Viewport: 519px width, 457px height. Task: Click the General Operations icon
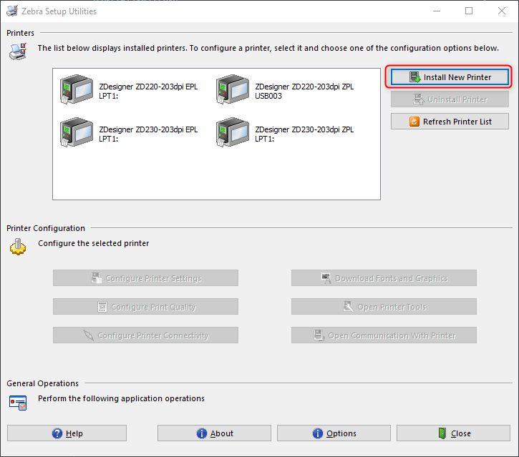pyautogui.click(x=18, y=403)
